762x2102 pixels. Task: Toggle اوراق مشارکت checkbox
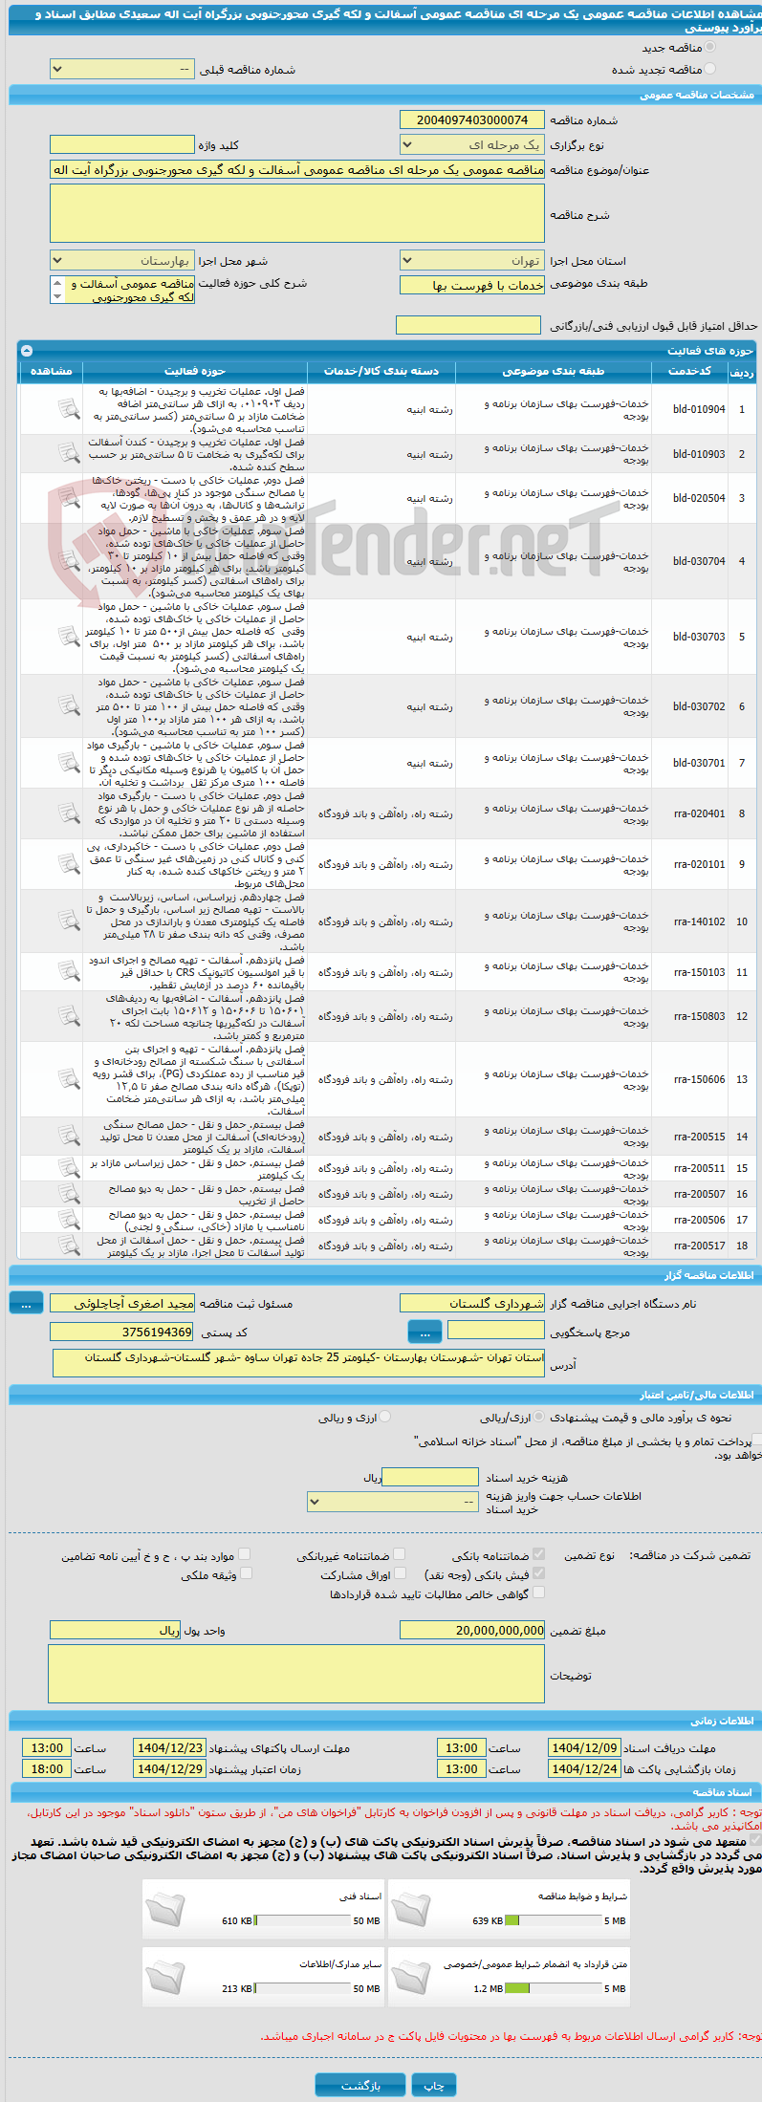pyautogui.click(x=400, y=1572)
